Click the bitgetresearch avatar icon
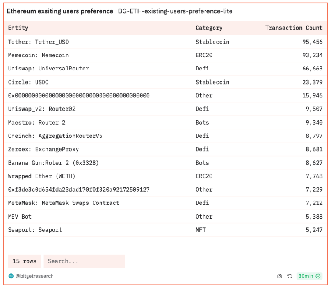Screen dimensions: 331x289 tap(11, 276)
